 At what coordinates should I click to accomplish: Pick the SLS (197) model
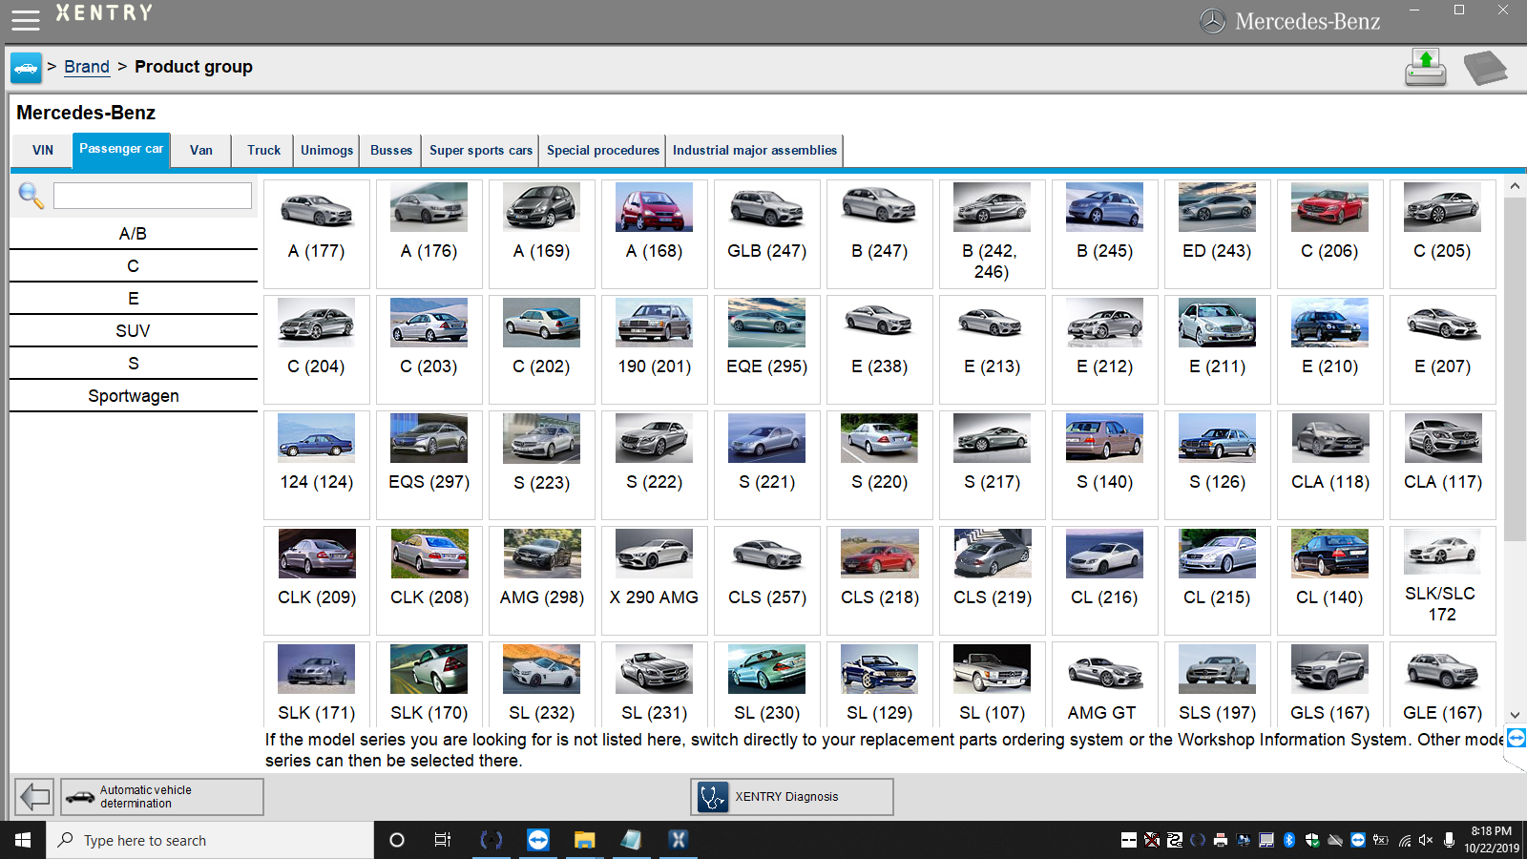(x=1218, y=684)
